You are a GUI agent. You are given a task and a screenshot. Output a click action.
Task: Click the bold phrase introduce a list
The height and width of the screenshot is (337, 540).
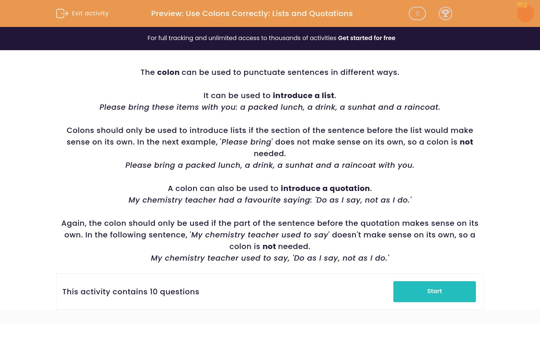[303, 95]
